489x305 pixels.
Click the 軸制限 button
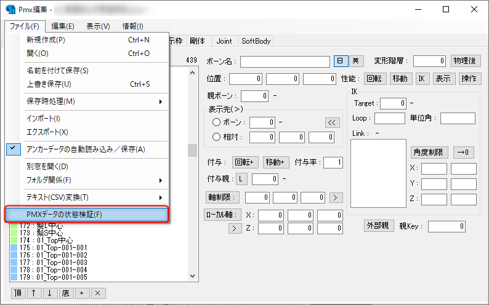point(222,197)
